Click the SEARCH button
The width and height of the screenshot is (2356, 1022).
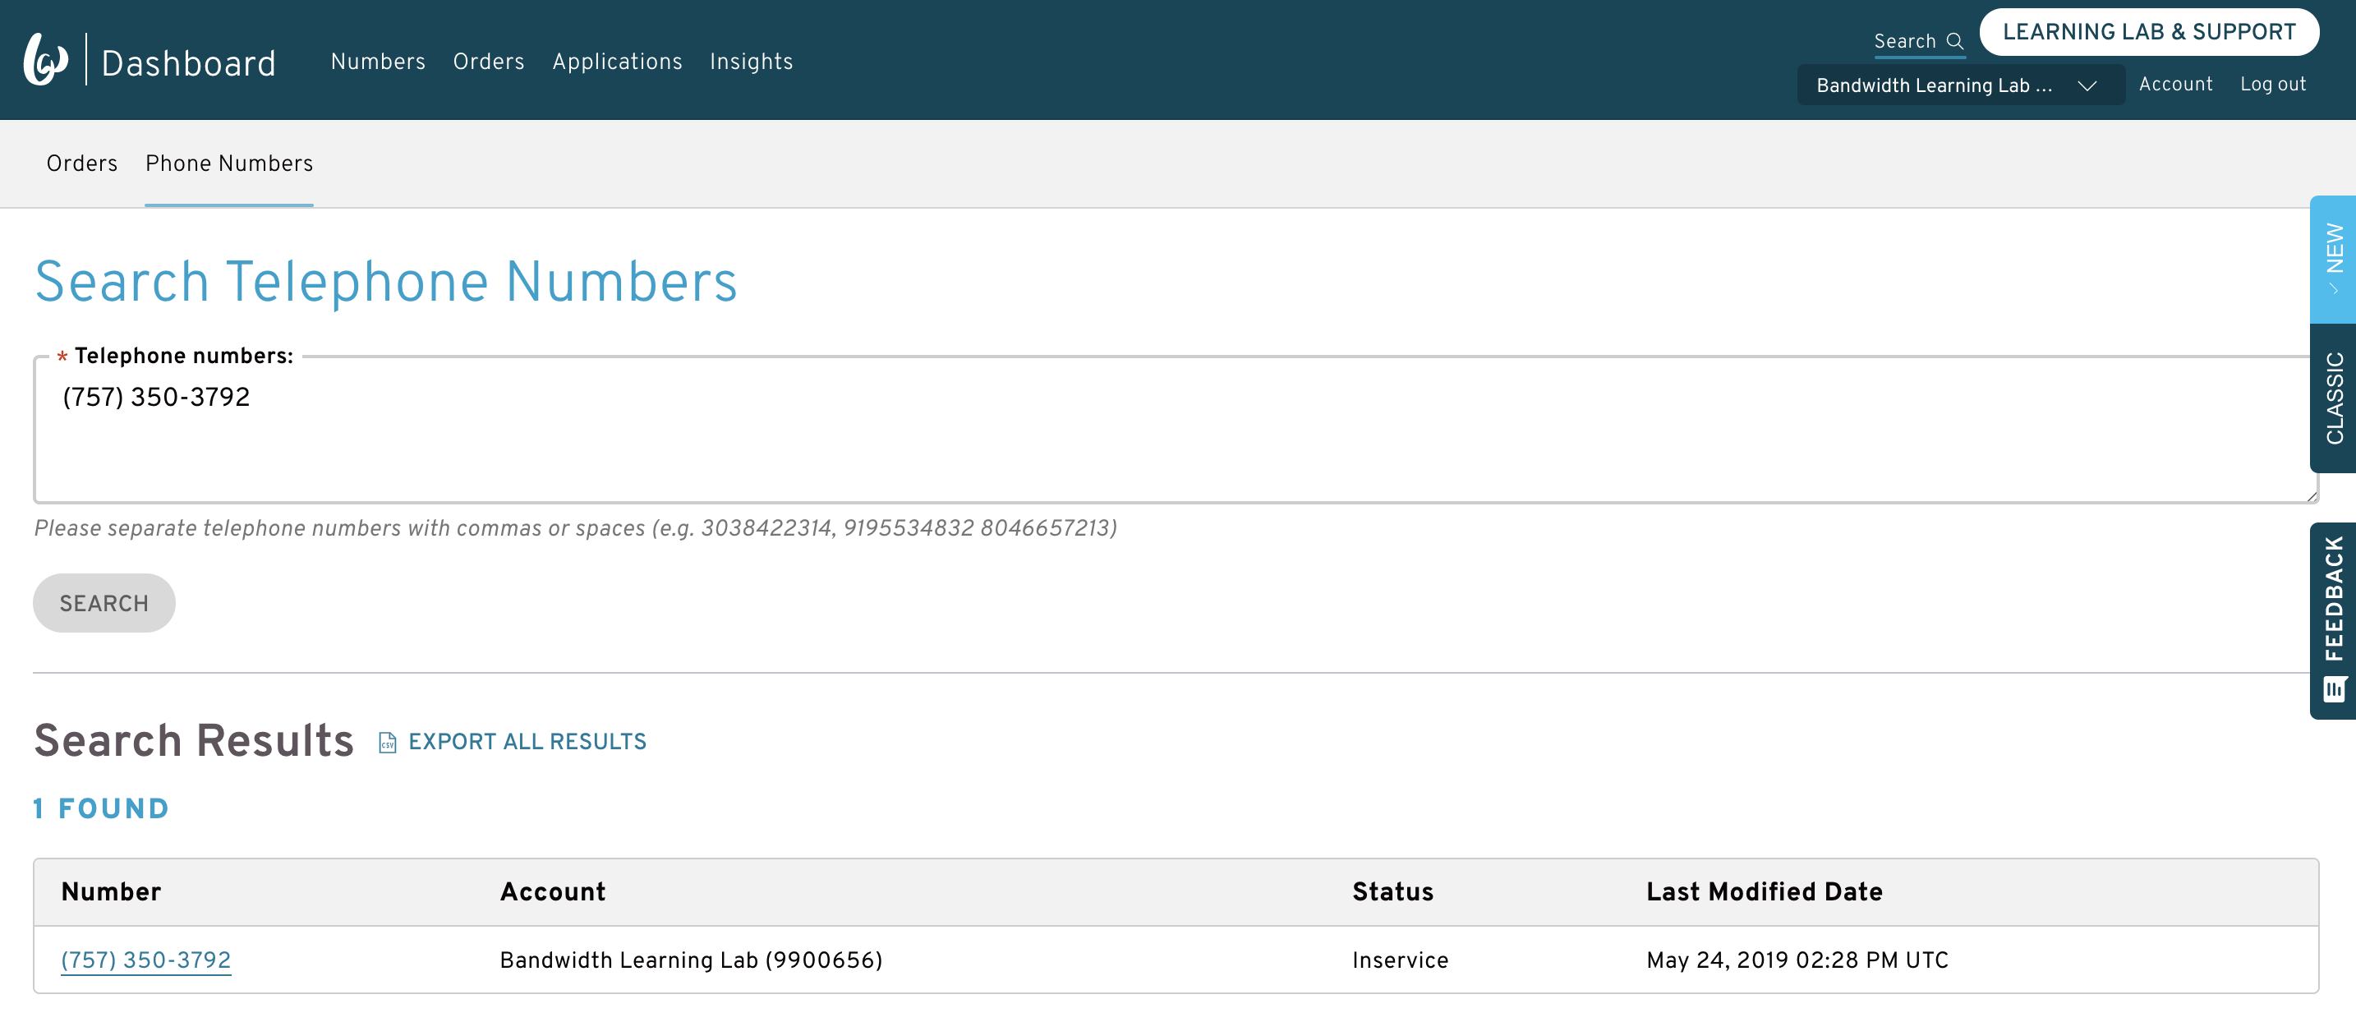[104, 602]
